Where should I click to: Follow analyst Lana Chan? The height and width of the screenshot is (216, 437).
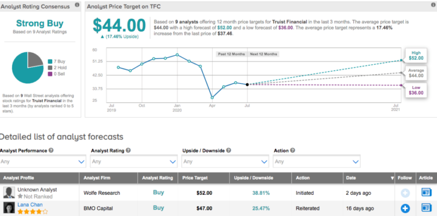click(x=405, y=208)
